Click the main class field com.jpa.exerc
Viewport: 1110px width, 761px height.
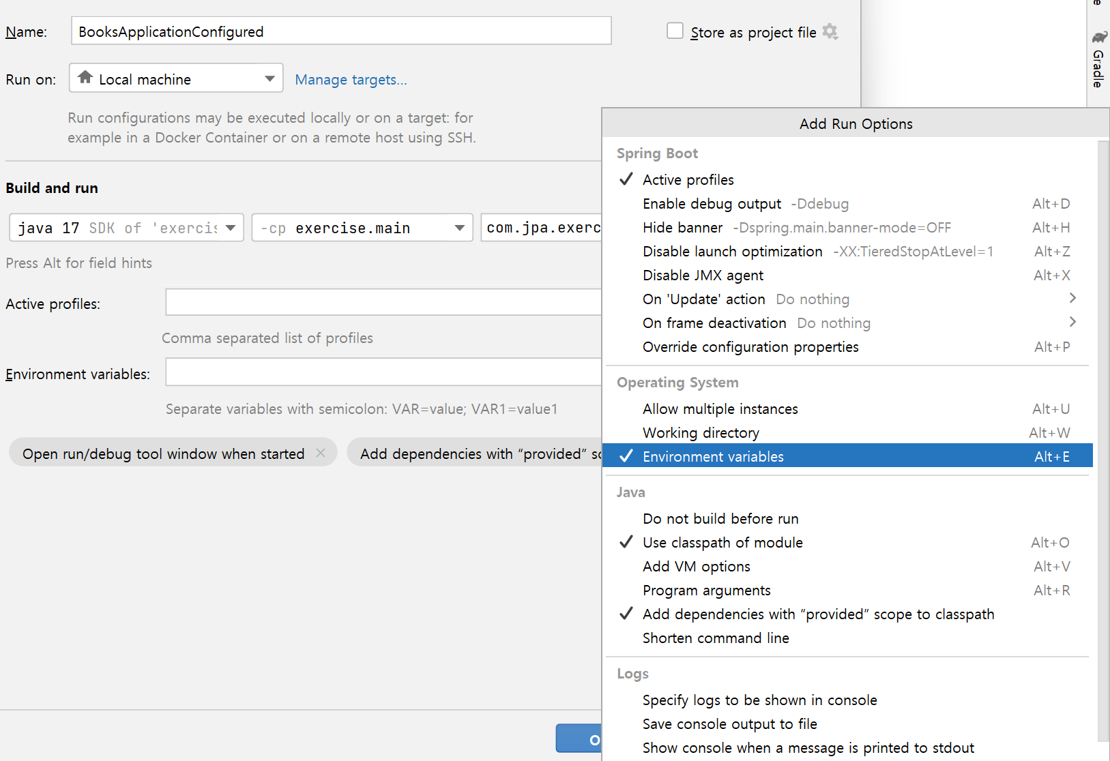point(542,228)
